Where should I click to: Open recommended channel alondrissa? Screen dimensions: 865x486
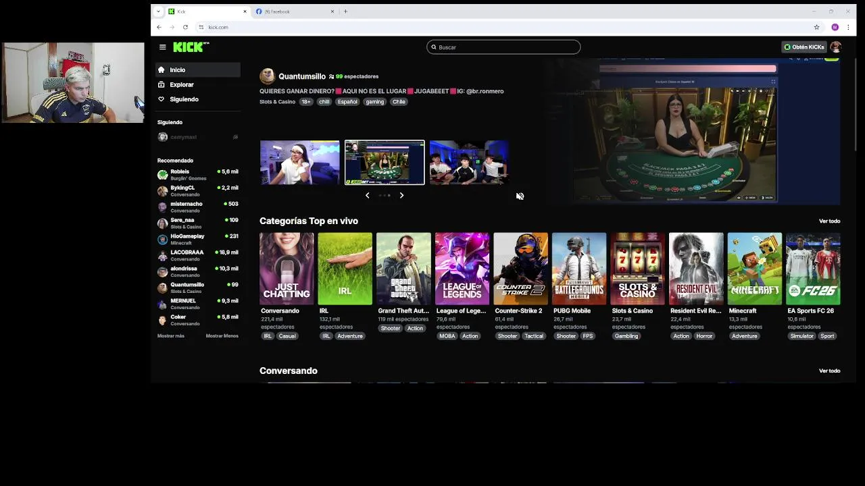(197, 272)
